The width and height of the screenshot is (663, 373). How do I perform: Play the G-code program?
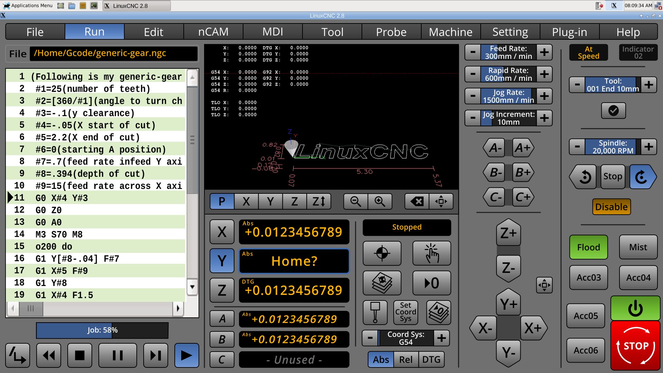[187, 355]
